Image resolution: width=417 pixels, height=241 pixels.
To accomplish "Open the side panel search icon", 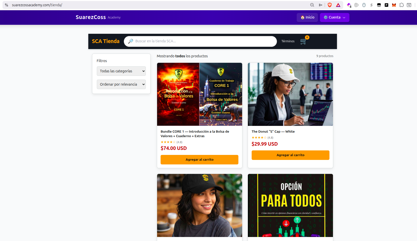I will (409, 5).
